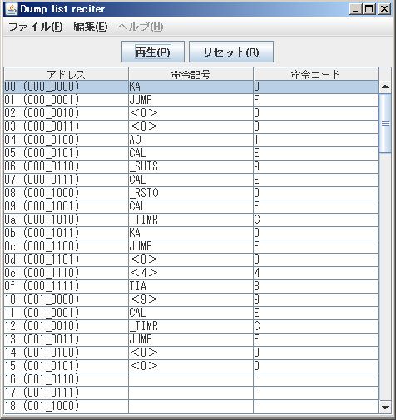Click _TIMR cell in row 12
This screenshot has height=420, width=396.
coord(191,326)
